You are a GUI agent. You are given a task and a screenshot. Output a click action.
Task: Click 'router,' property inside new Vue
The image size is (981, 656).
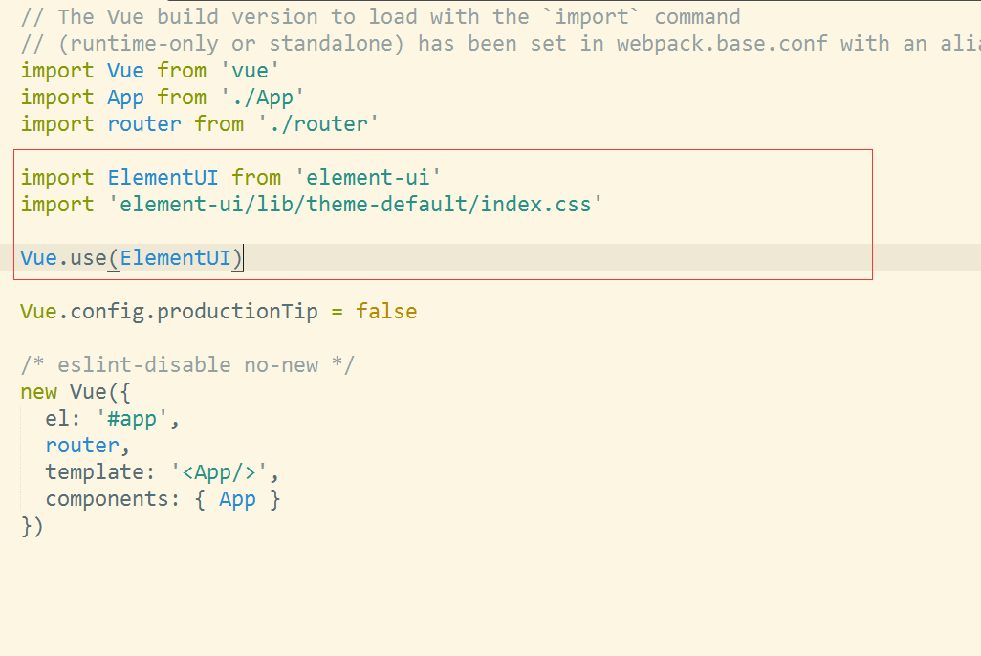coord(82,446)
